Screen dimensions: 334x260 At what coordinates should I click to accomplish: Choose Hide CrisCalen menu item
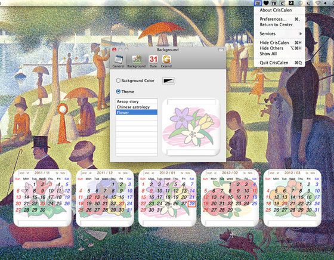[280, 42]
